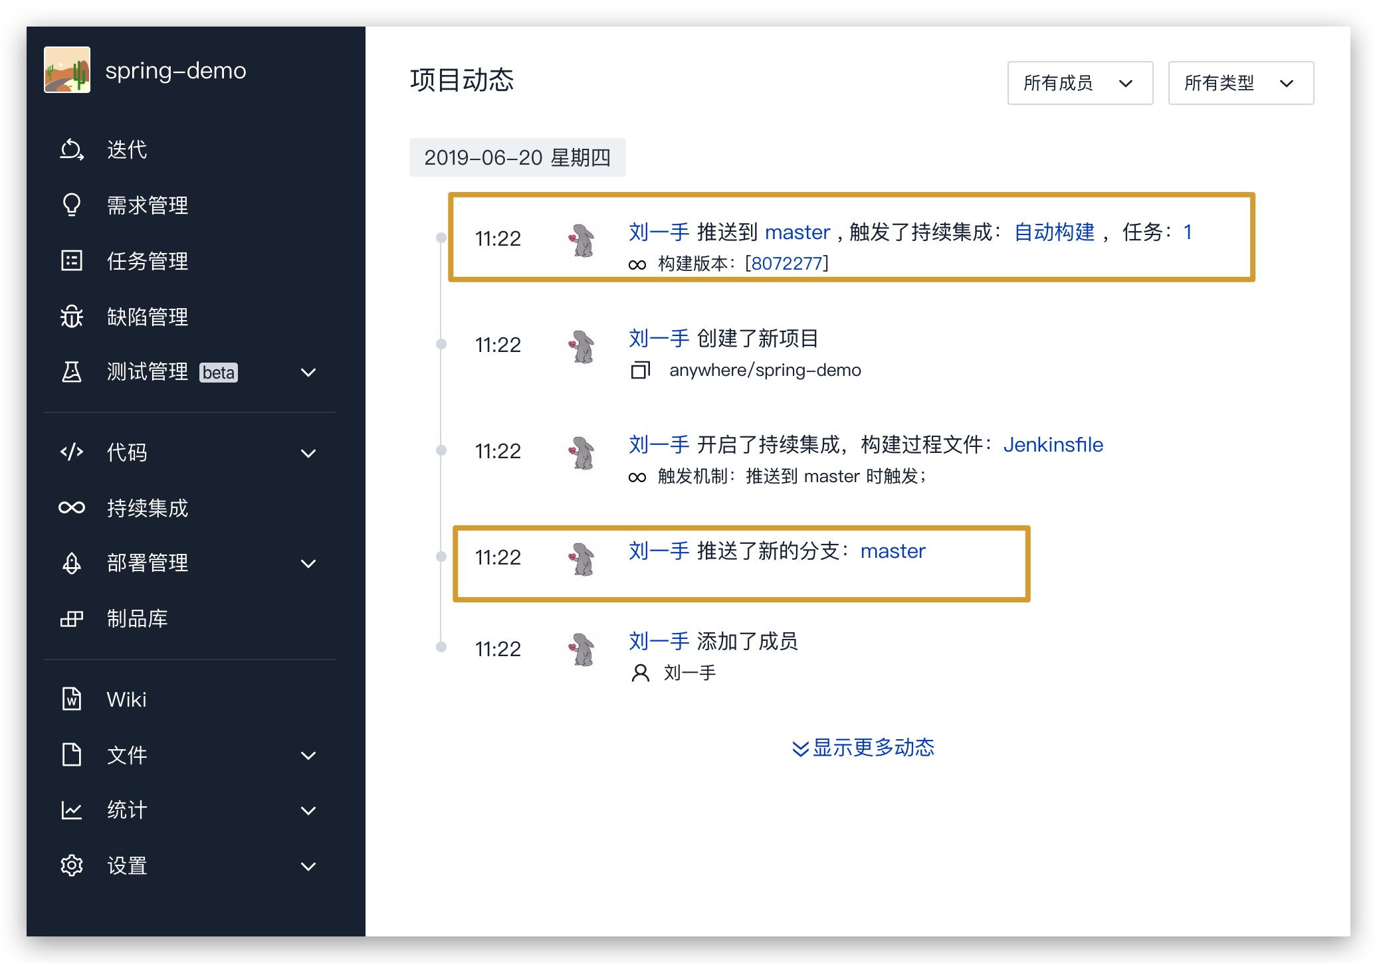Viewport: 1377px width, 963px height.
Task: Expand the 代码 section chevron
Action: [x=308, y=454]
